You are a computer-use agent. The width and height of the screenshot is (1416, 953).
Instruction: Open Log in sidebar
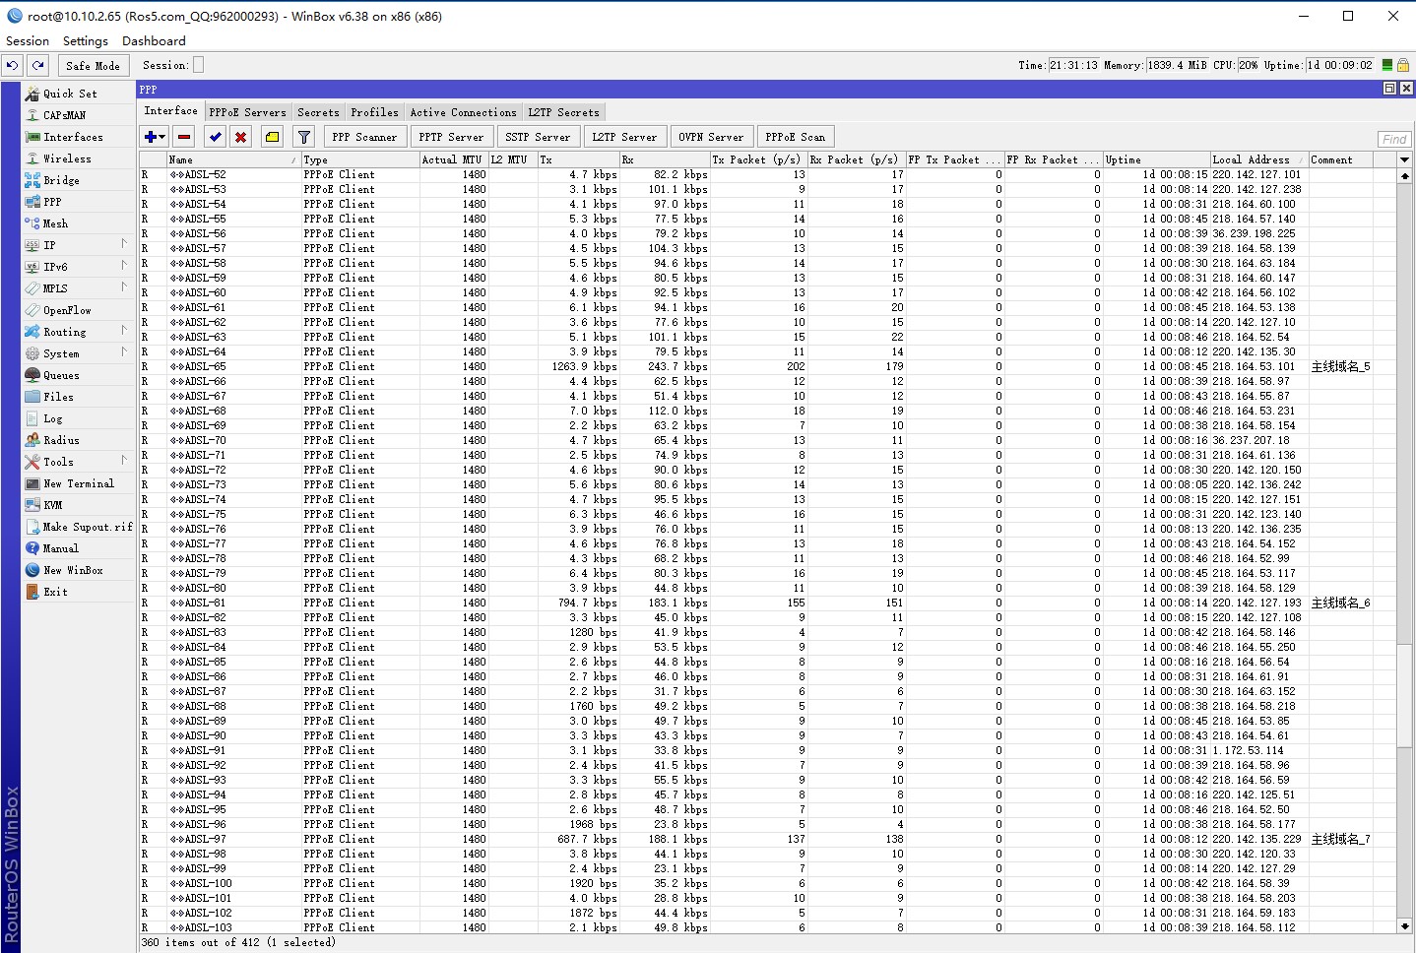[x=78, y=418]
